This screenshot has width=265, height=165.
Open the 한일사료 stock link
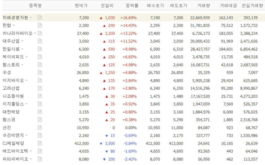click(x=11, y=49)
